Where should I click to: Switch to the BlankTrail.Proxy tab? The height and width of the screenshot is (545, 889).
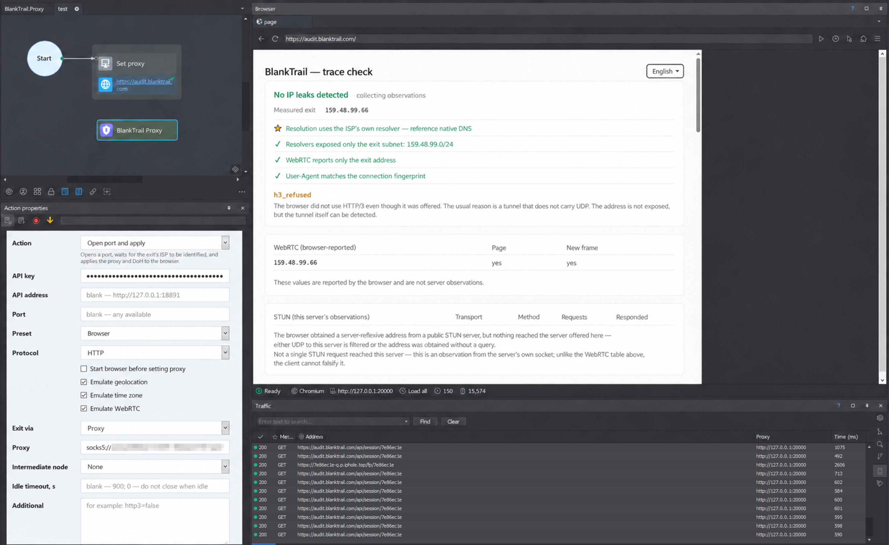[x=24, y=9]
